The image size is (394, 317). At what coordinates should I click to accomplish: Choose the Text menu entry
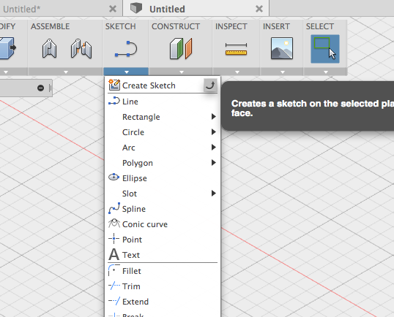click(x=163, y=254)
